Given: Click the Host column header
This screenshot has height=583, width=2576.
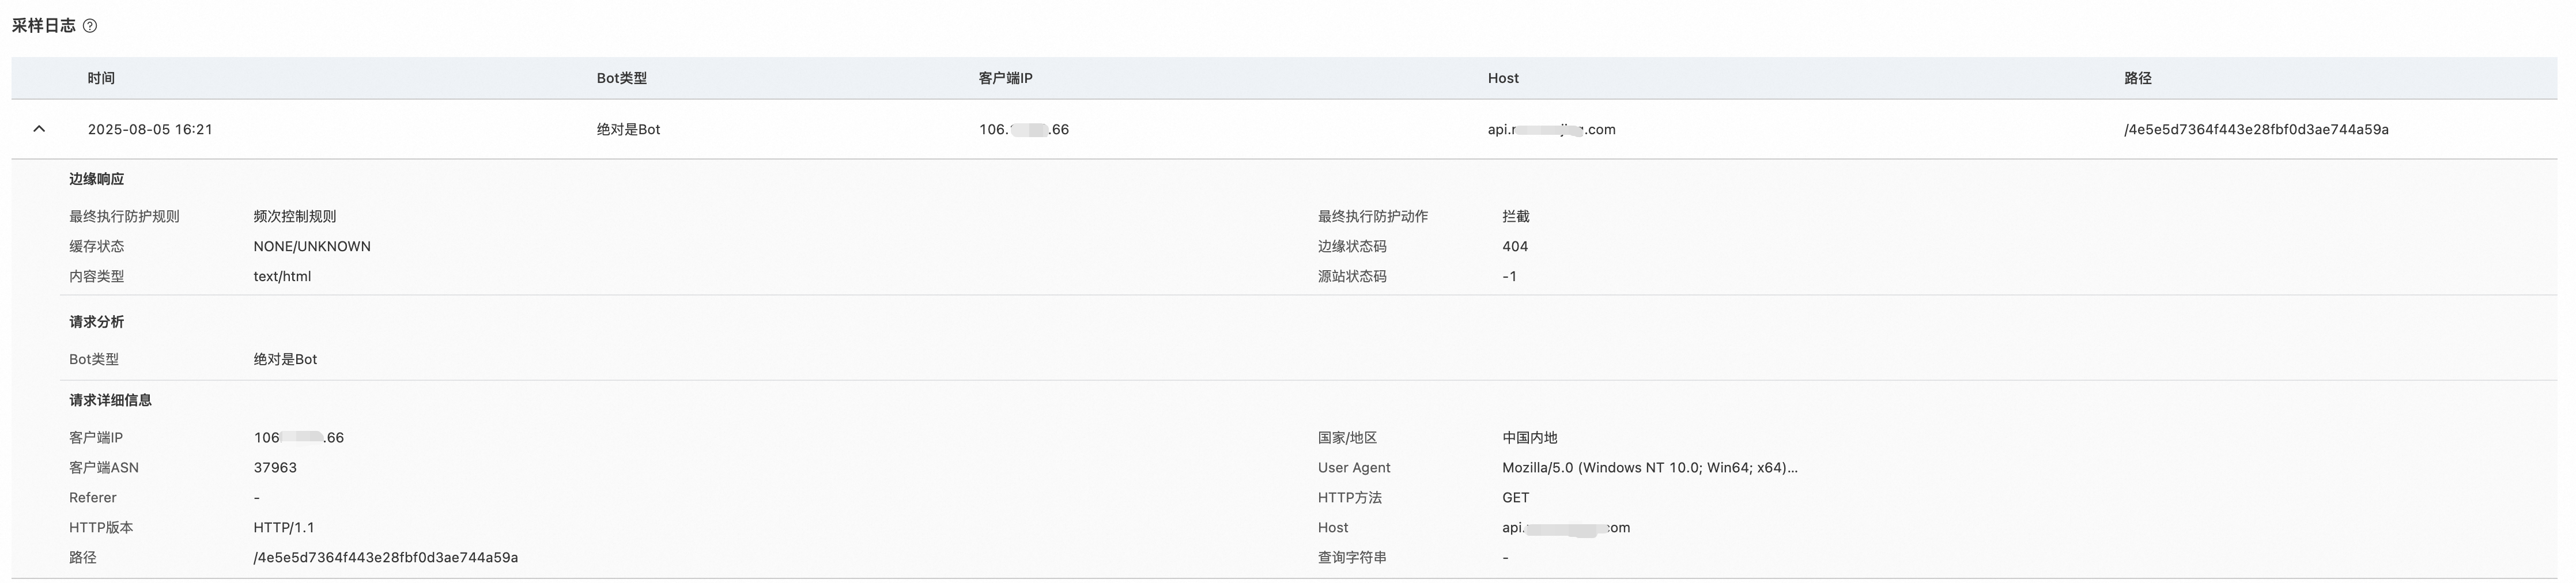Looking at the screenshot, I should pos(1503,78).
